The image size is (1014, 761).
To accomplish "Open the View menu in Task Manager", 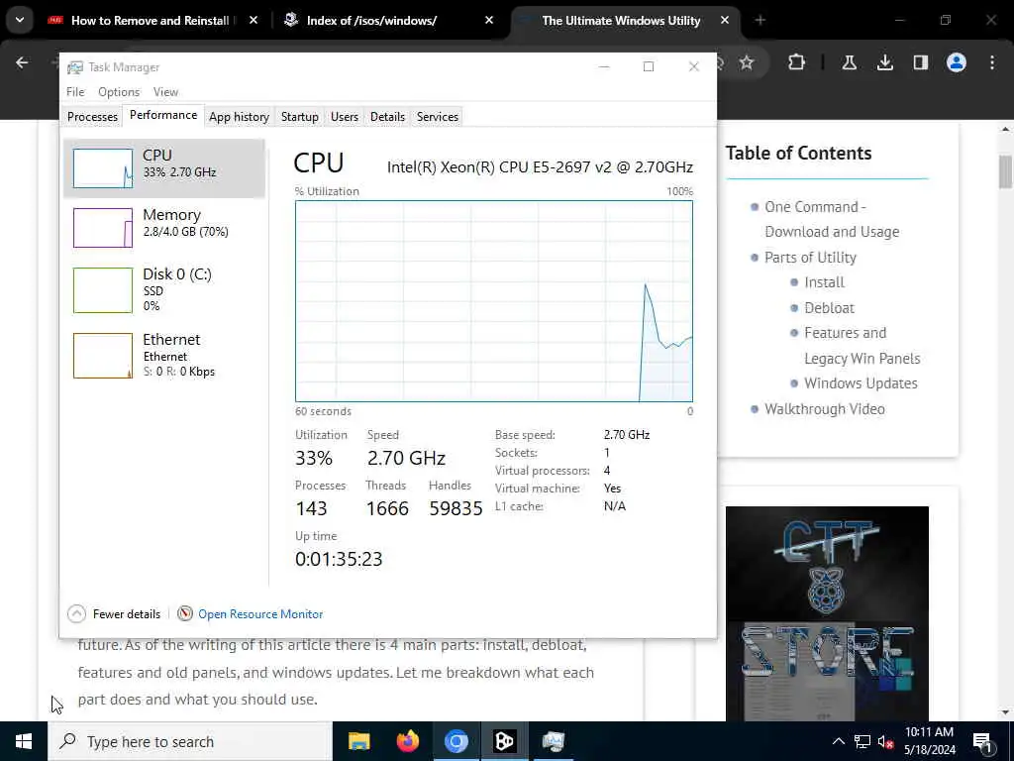I will coord(165,92).
